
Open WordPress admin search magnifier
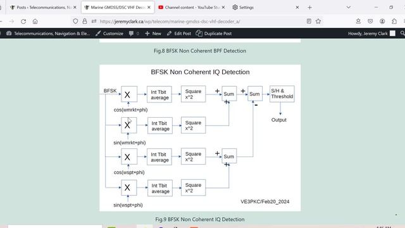[x=402, y=34]
